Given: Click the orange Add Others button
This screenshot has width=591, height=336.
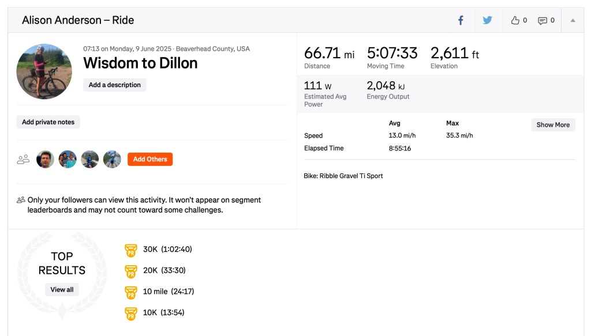Looking at the screenshot, I should (150, 160).
